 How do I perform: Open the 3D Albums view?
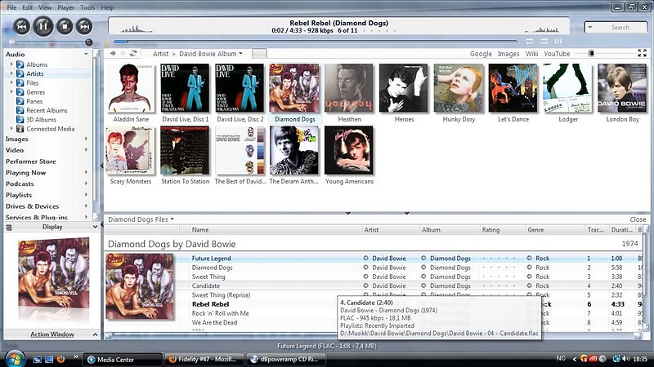pyautogui.click(x=42, y=119)
